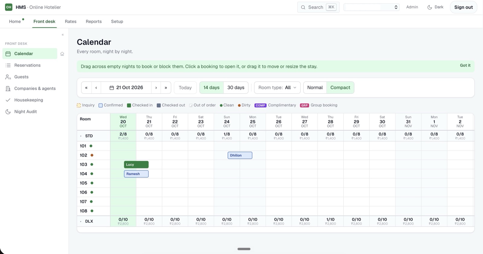Screen dimensions: 483x254
Task: Click the OH logo badge
Action: click(x=9, y=7)
